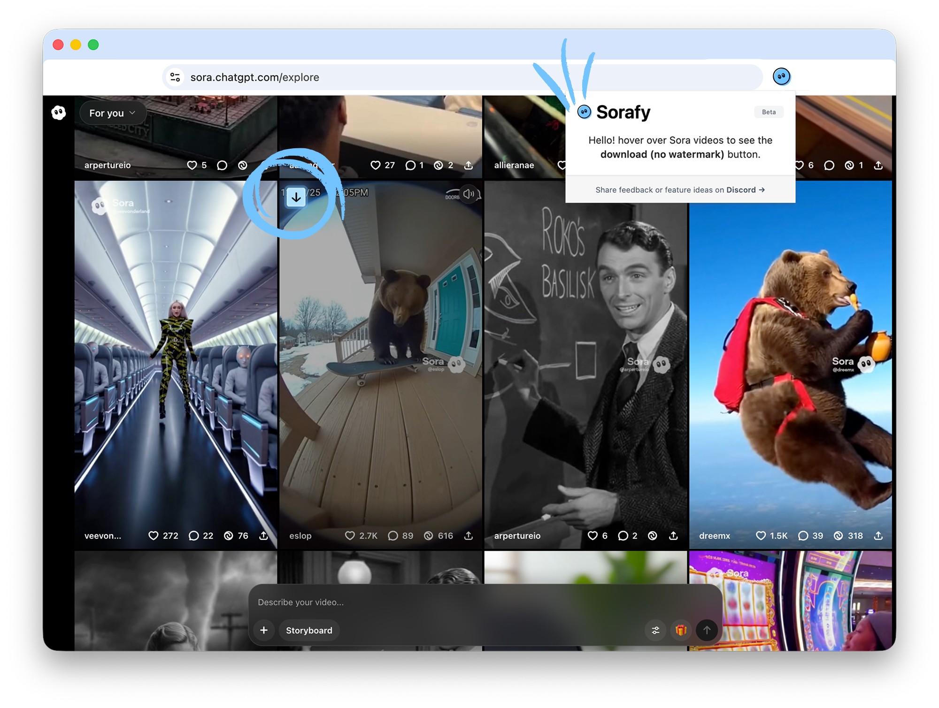939x708 pixels.
Task: Open the site settings icon in the address bar
Action: click(x=175, y=77)
